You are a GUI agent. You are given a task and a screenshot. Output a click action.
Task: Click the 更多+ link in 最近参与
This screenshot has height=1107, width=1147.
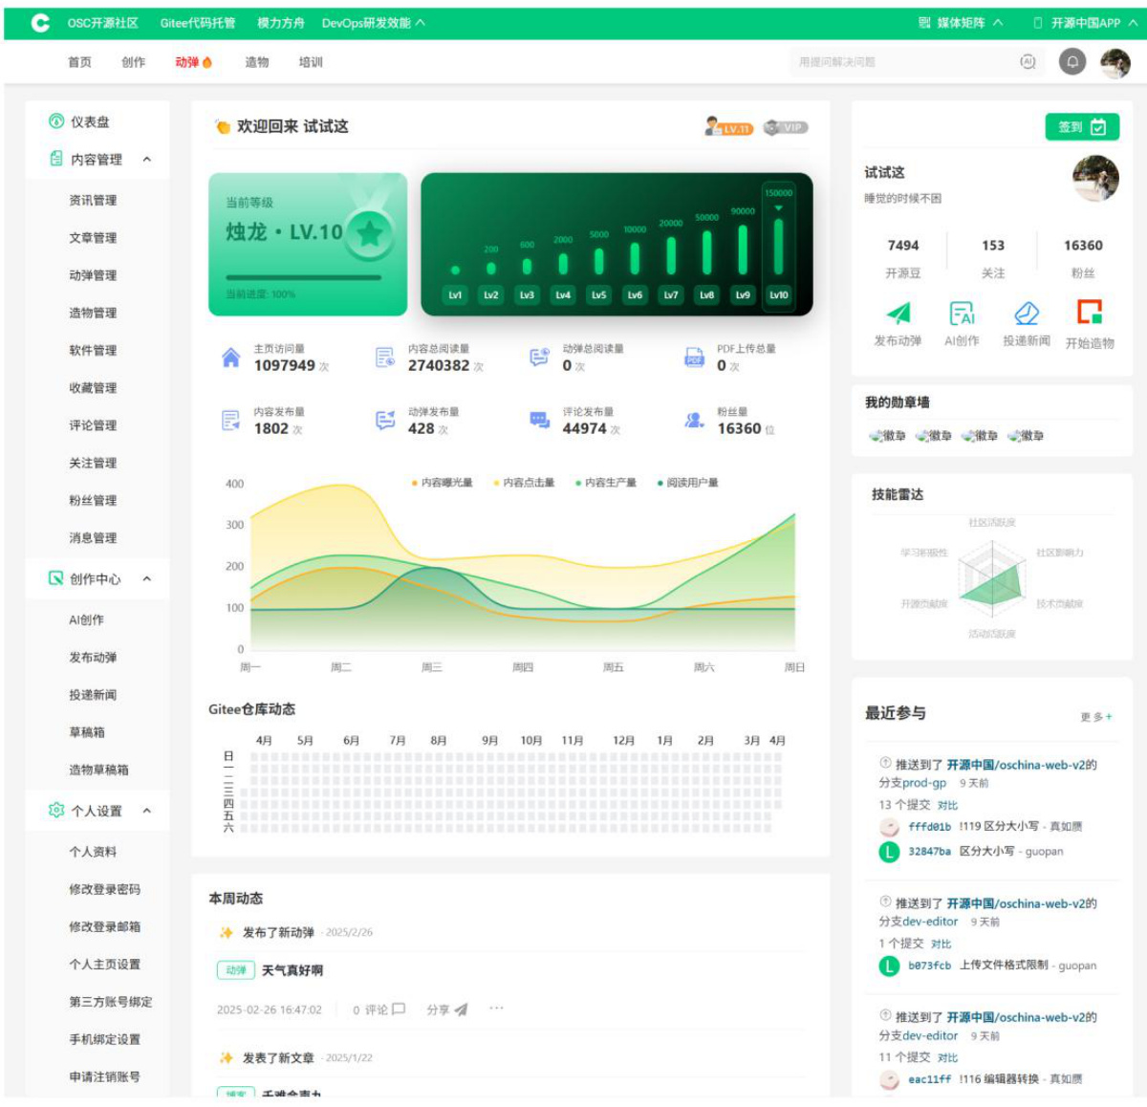point(1096,717)
